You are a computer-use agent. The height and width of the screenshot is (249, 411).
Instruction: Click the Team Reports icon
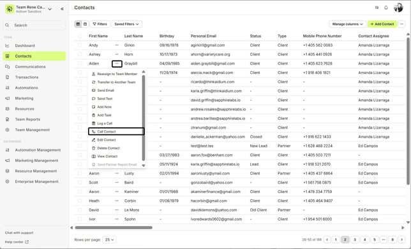(8, 119)
